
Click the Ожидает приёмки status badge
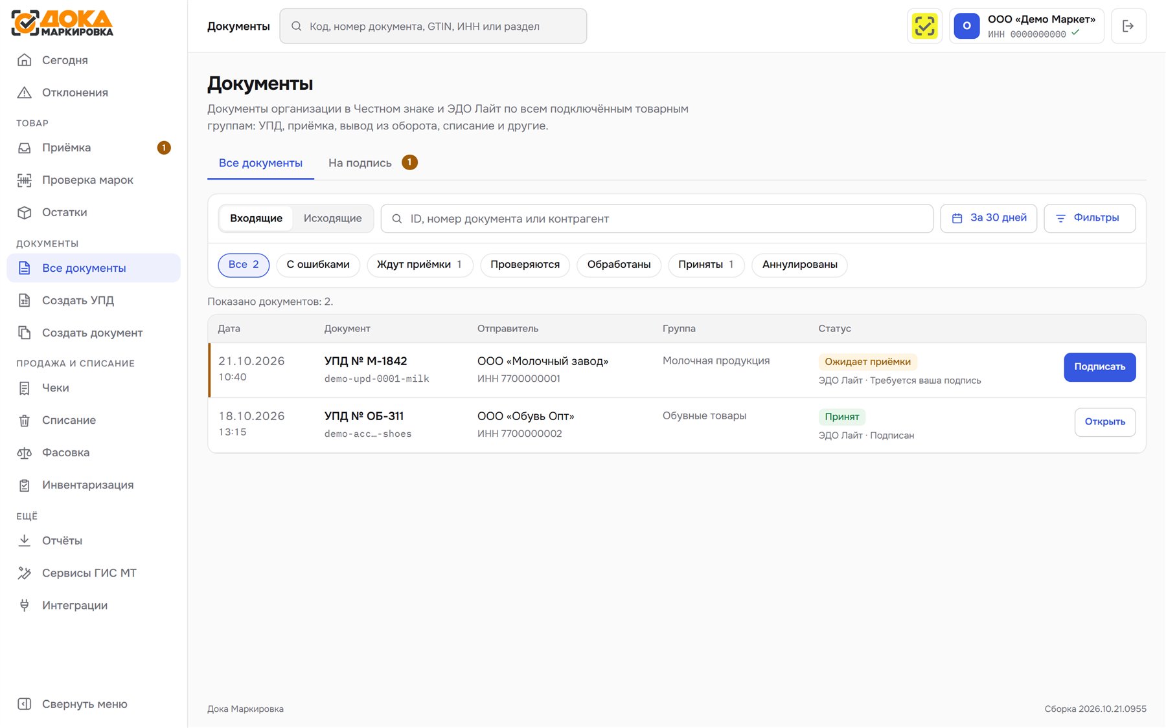867,362
